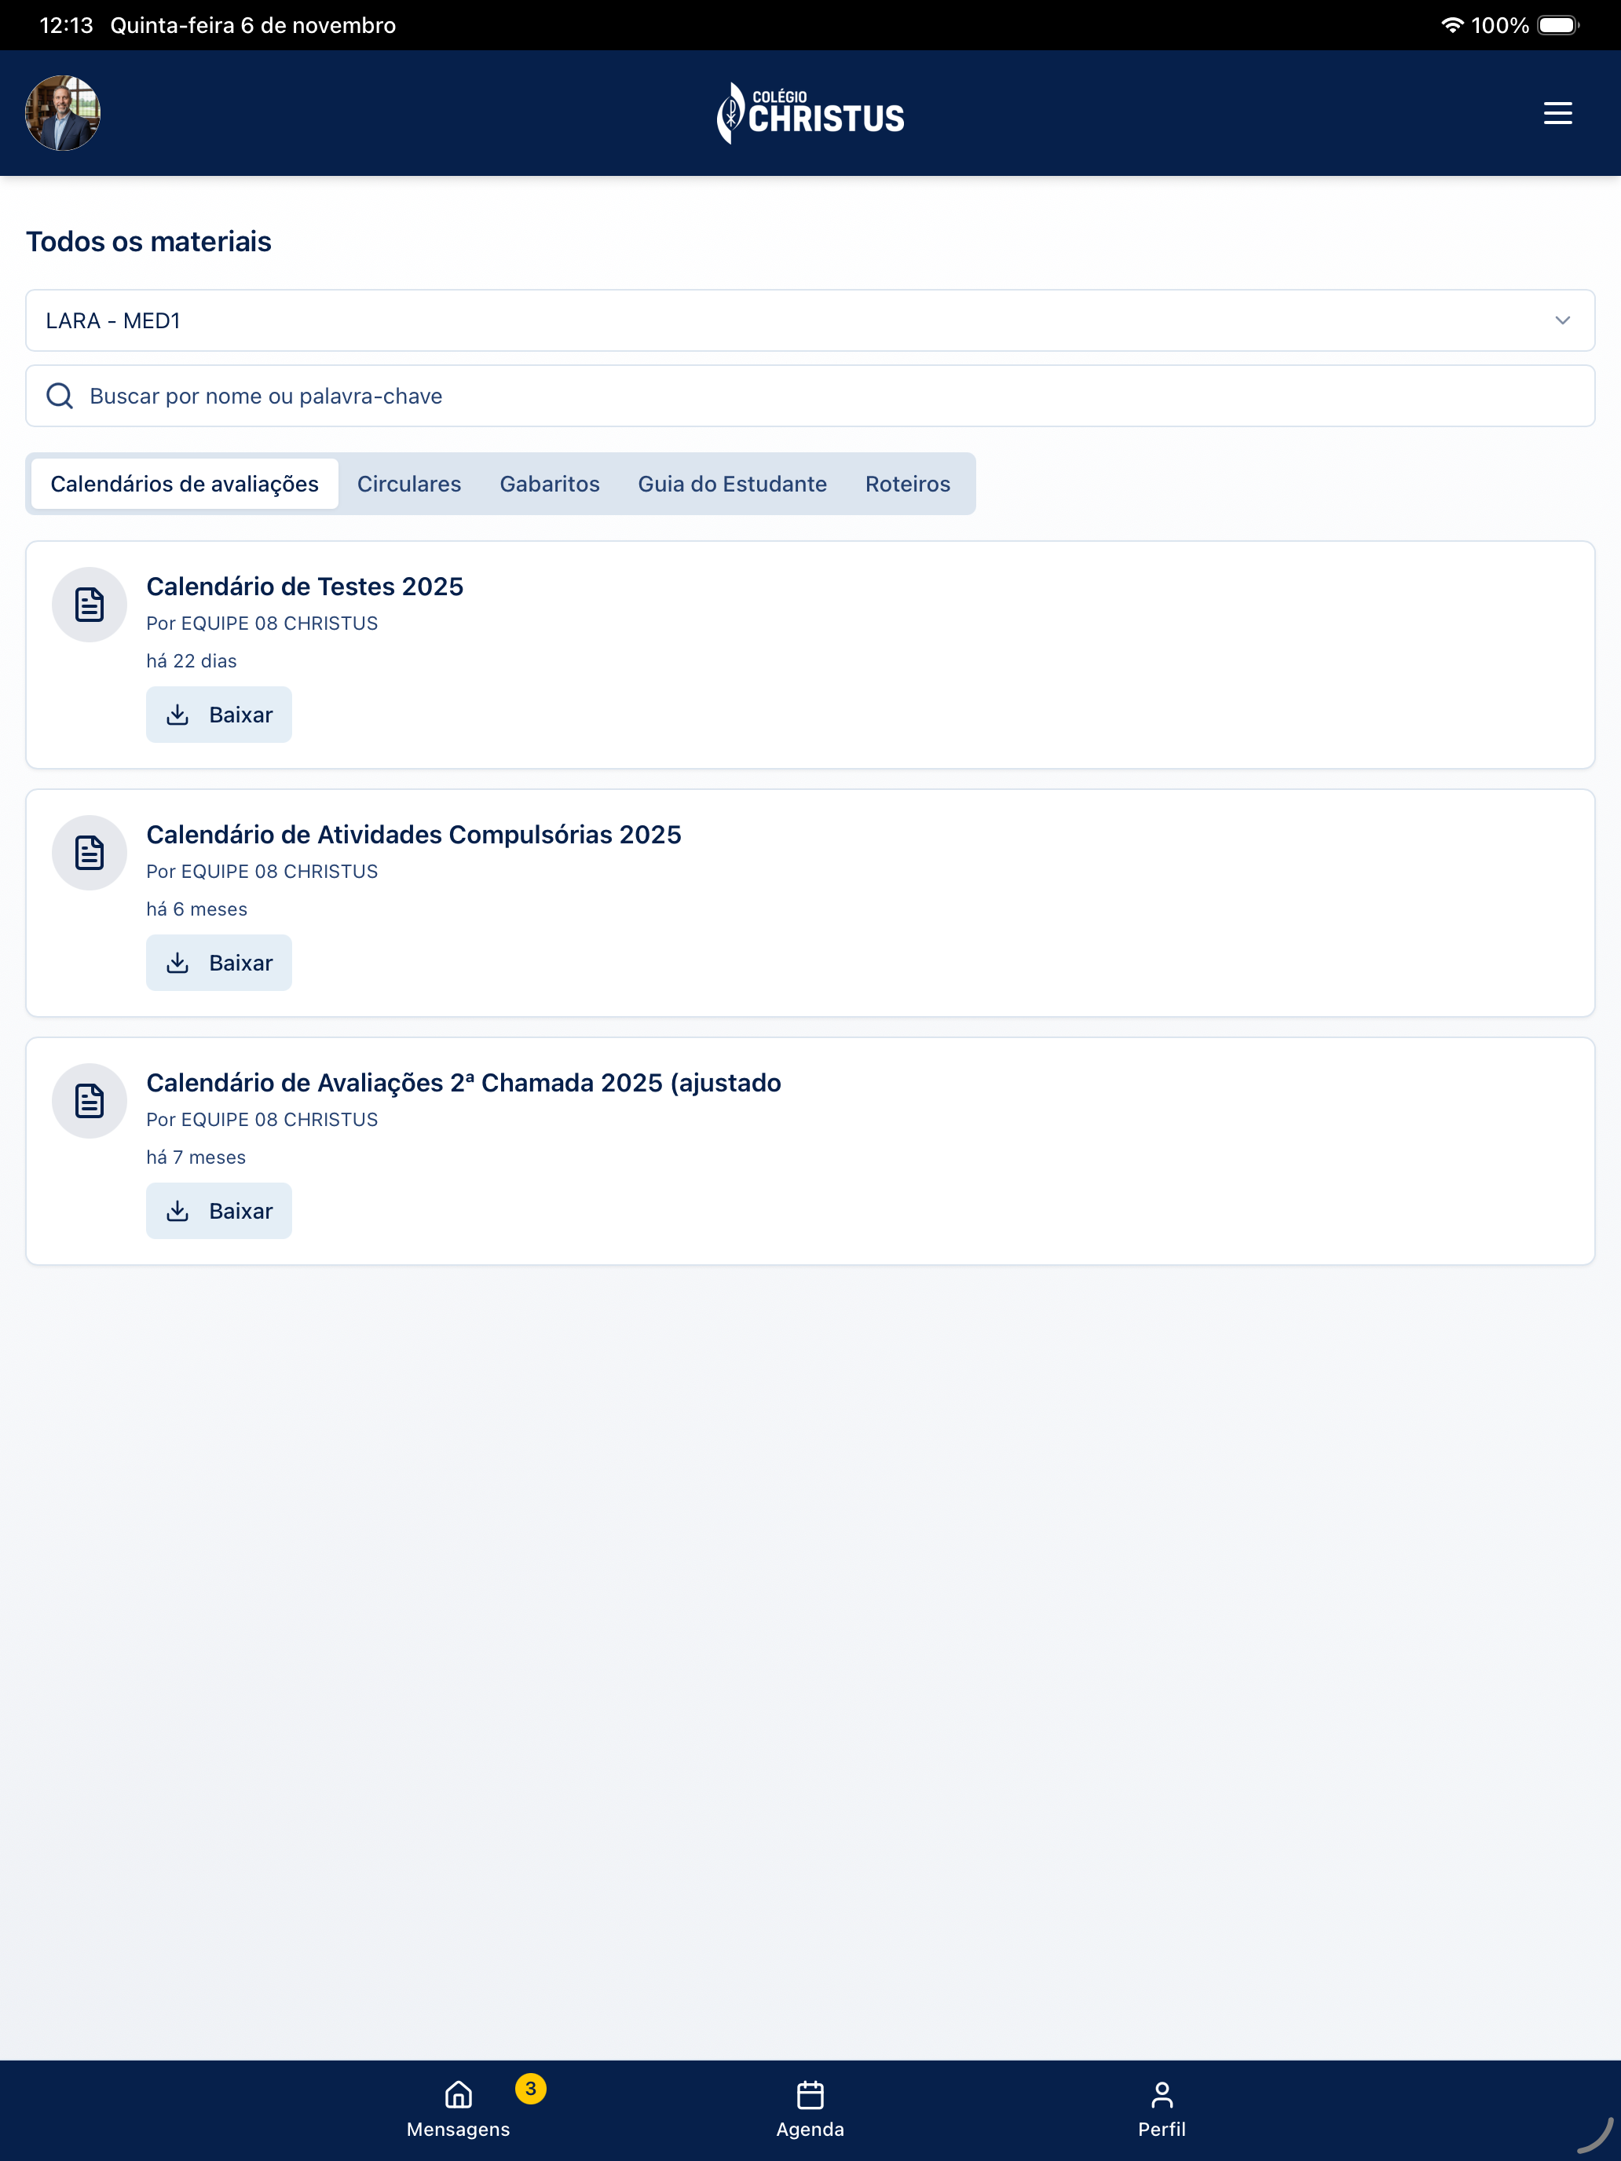Open Calendário de Avaliações 2ª Chamada 2025 title
The width and height of the screenshot is (1621, 2161).
pos(463,1082)
